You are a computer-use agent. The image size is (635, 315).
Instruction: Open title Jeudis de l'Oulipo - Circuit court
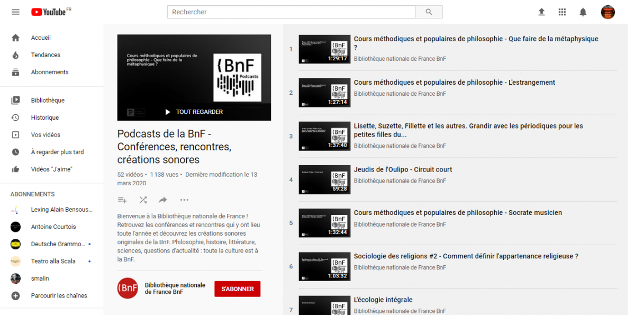click(403, 169)
